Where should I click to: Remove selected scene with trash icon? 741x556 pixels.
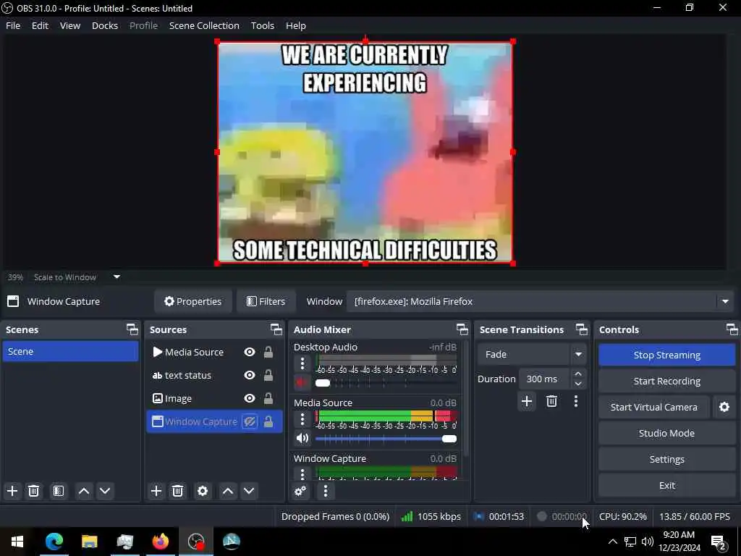pyautogui.click(x=33, y=491)
